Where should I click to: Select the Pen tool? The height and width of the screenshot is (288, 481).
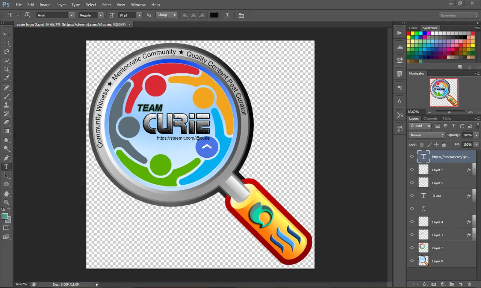tap(6, 158)
